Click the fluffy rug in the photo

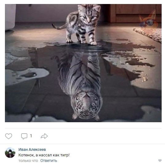(x=148, y=34)
